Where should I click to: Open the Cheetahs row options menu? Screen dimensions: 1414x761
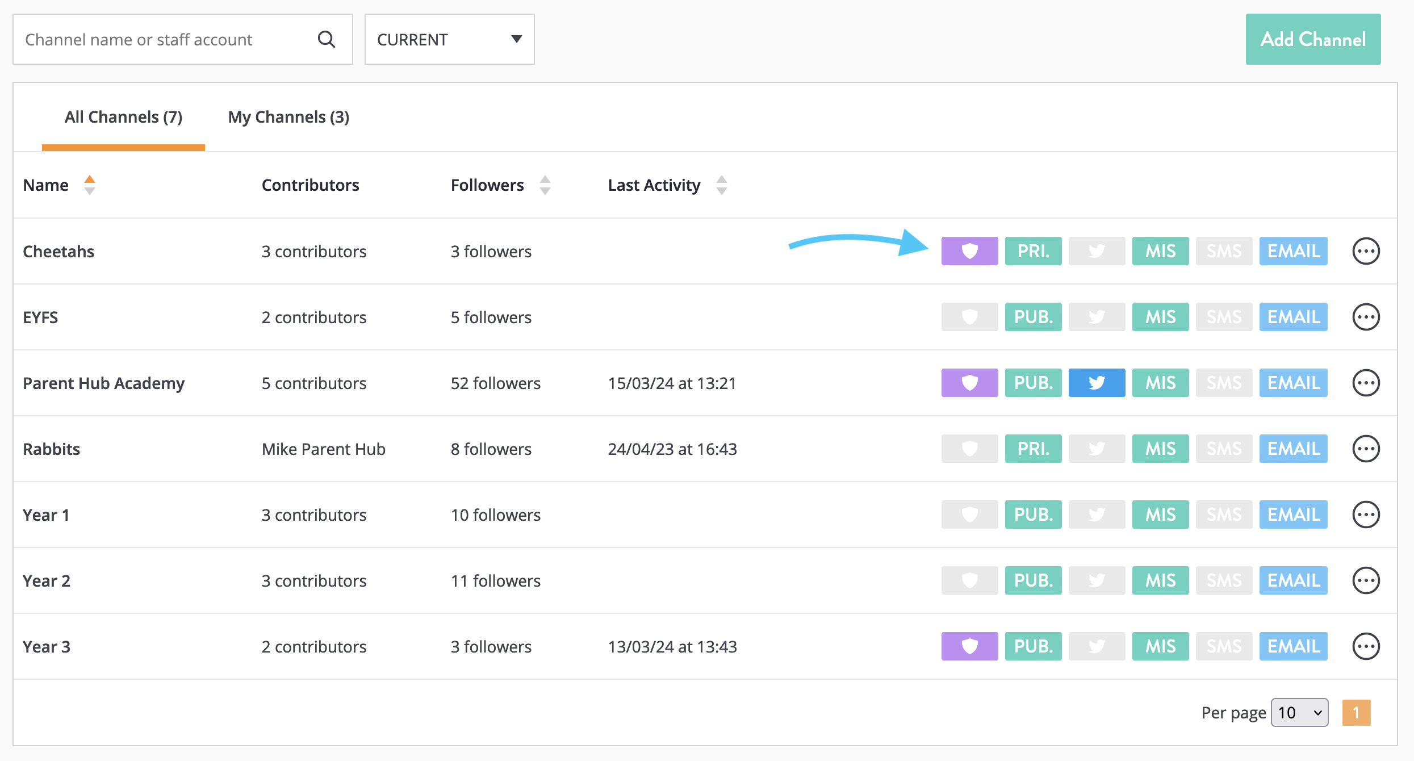(1366, 251)
